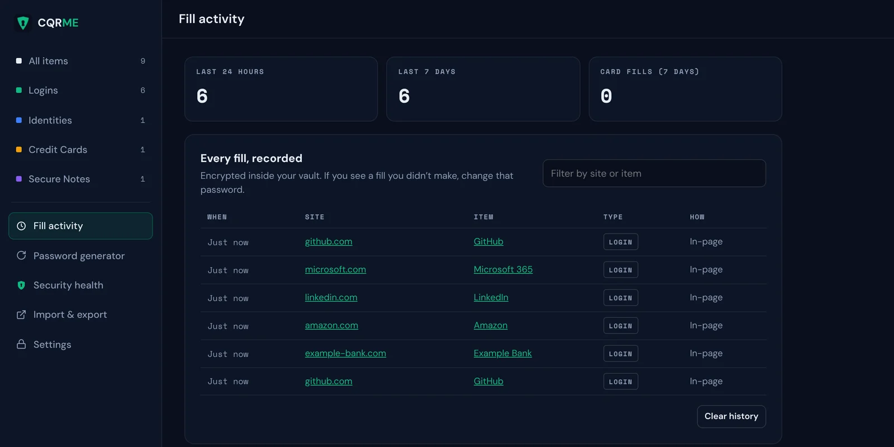Open the linkedin.com site link
894x447 pixels.
331,297
